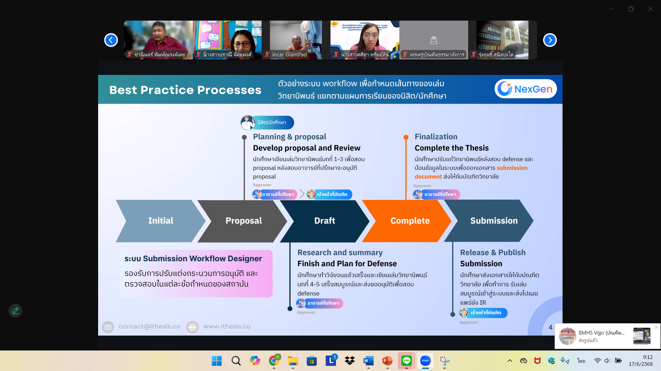This screenshot has width=661, height=371.
Task: Click the www.ithesis.co website text
Action: point(227,327)
